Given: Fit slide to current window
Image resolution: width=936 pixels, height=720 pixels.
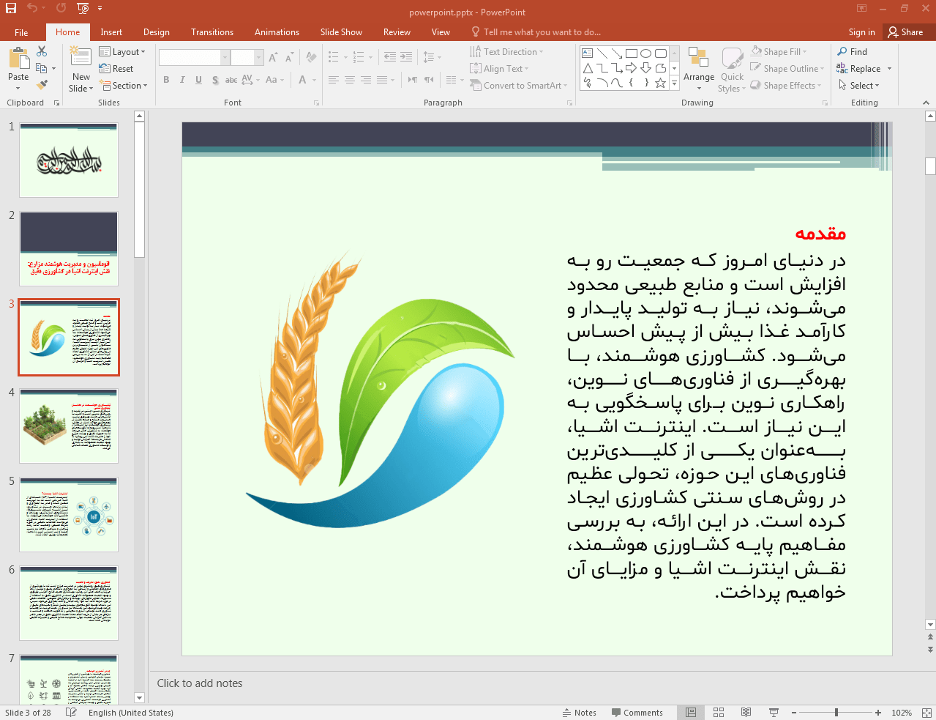Looking at the screenshot, I should 926,713.
